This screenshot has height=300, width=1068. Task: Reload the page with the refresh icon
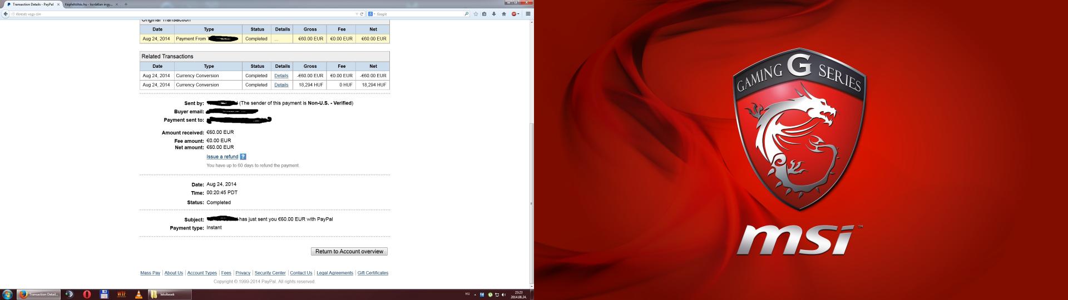[362, 14]
